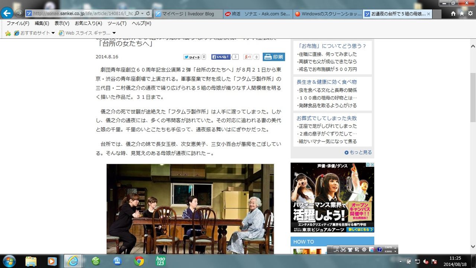Go back with the browser Back arrow
This screenshot has height=268, width=476.
click(x=7, y=13)
